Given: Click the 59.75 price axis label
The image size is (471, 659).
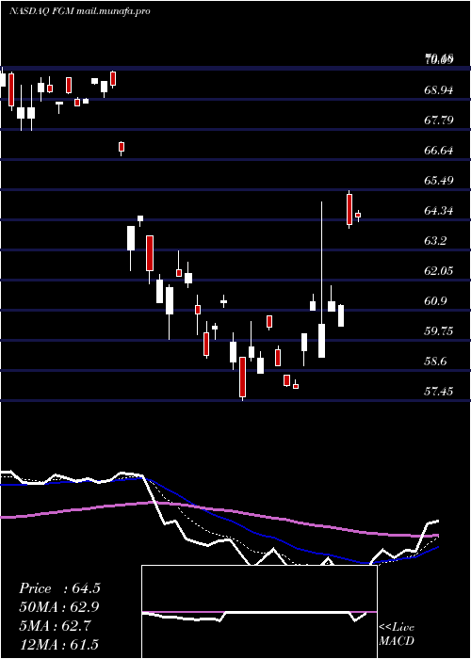Looking at the screenshot, I should [439, 331].
